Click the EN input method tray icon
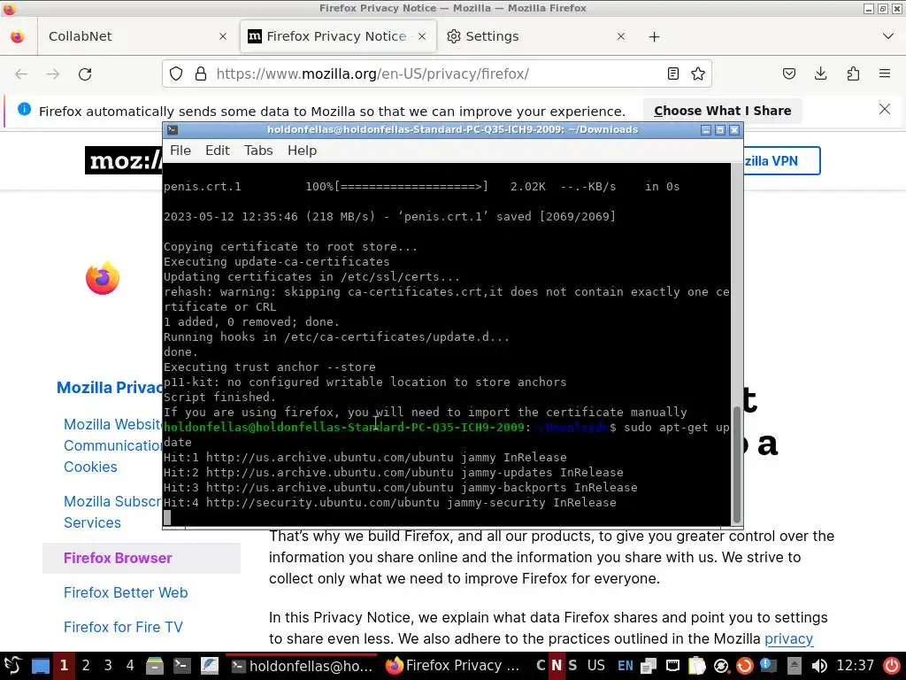Viewport: 906px width, 680px height. 626,666
